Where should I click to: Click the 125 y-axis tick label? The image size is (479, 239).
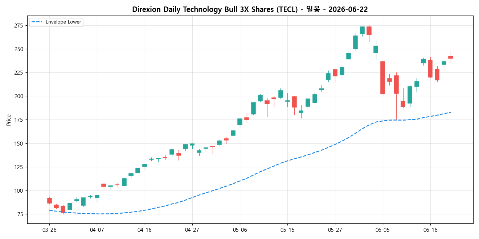[19, 167]
